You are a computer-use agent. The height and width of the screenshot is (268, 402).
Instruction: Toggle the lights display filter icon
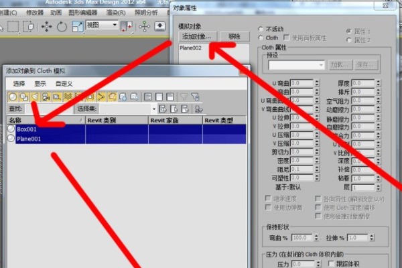36,96
